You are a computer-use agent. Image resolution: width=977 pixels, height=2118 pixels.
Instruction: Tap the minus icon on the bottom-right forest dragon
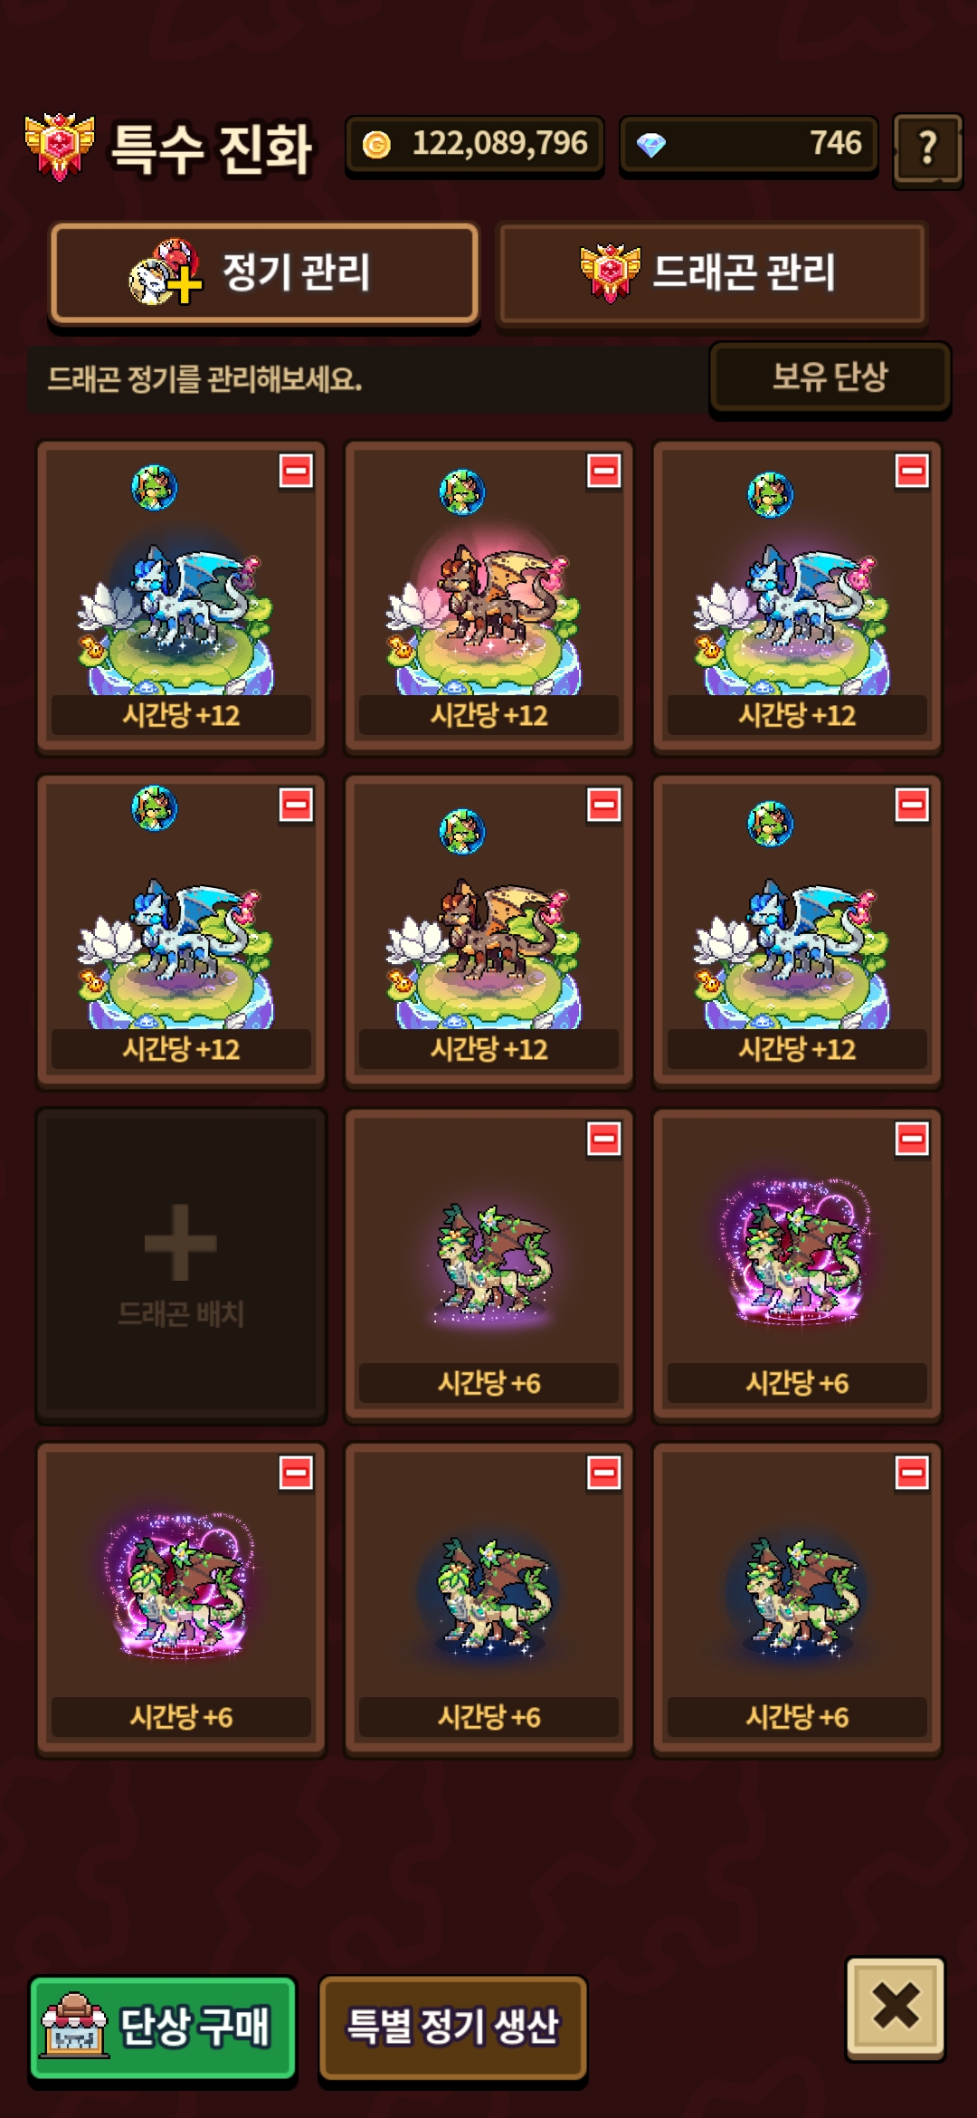912,1473
